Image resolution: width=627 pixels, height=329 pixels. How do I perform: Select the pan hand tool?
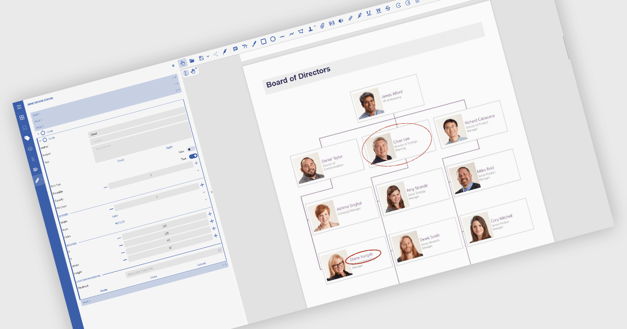[x=193, y=71]
